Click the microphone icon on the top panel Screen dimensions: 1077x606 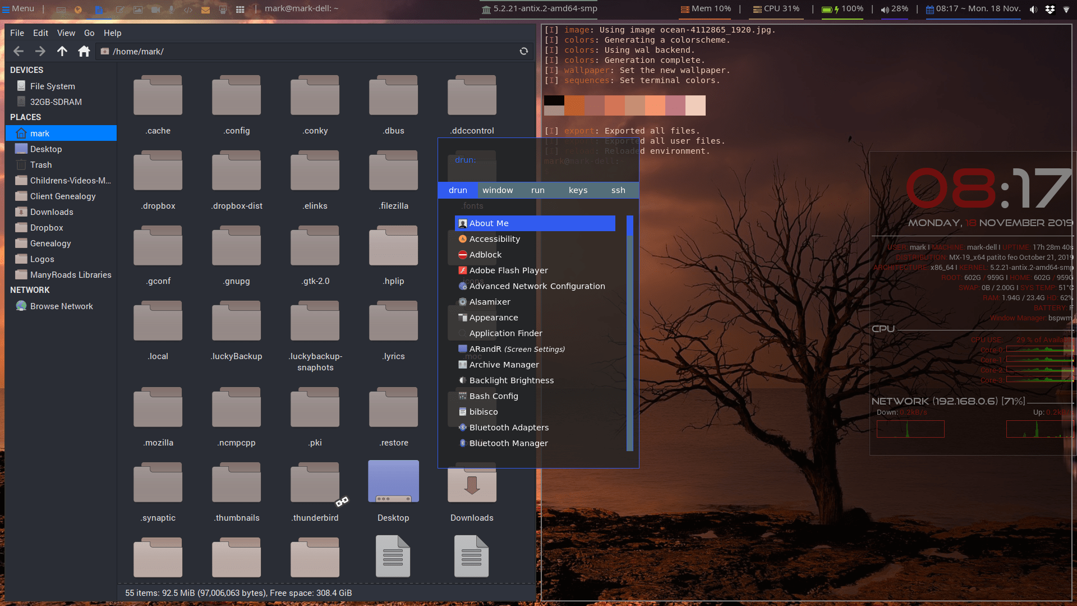coord(171,8)
